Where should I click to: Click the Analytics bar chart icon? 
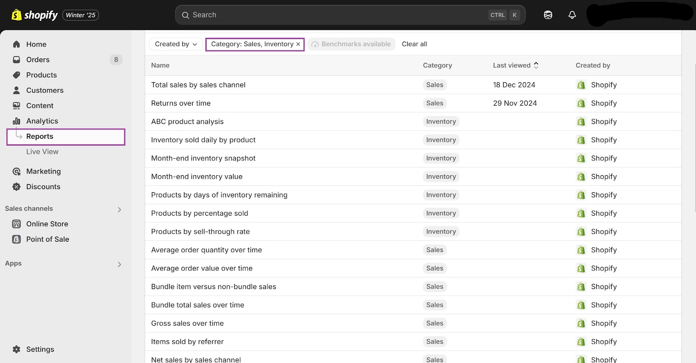coord(17,121)
